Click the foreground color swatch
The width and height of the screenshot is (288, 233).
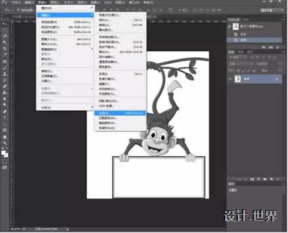click(x=4, y=153)
